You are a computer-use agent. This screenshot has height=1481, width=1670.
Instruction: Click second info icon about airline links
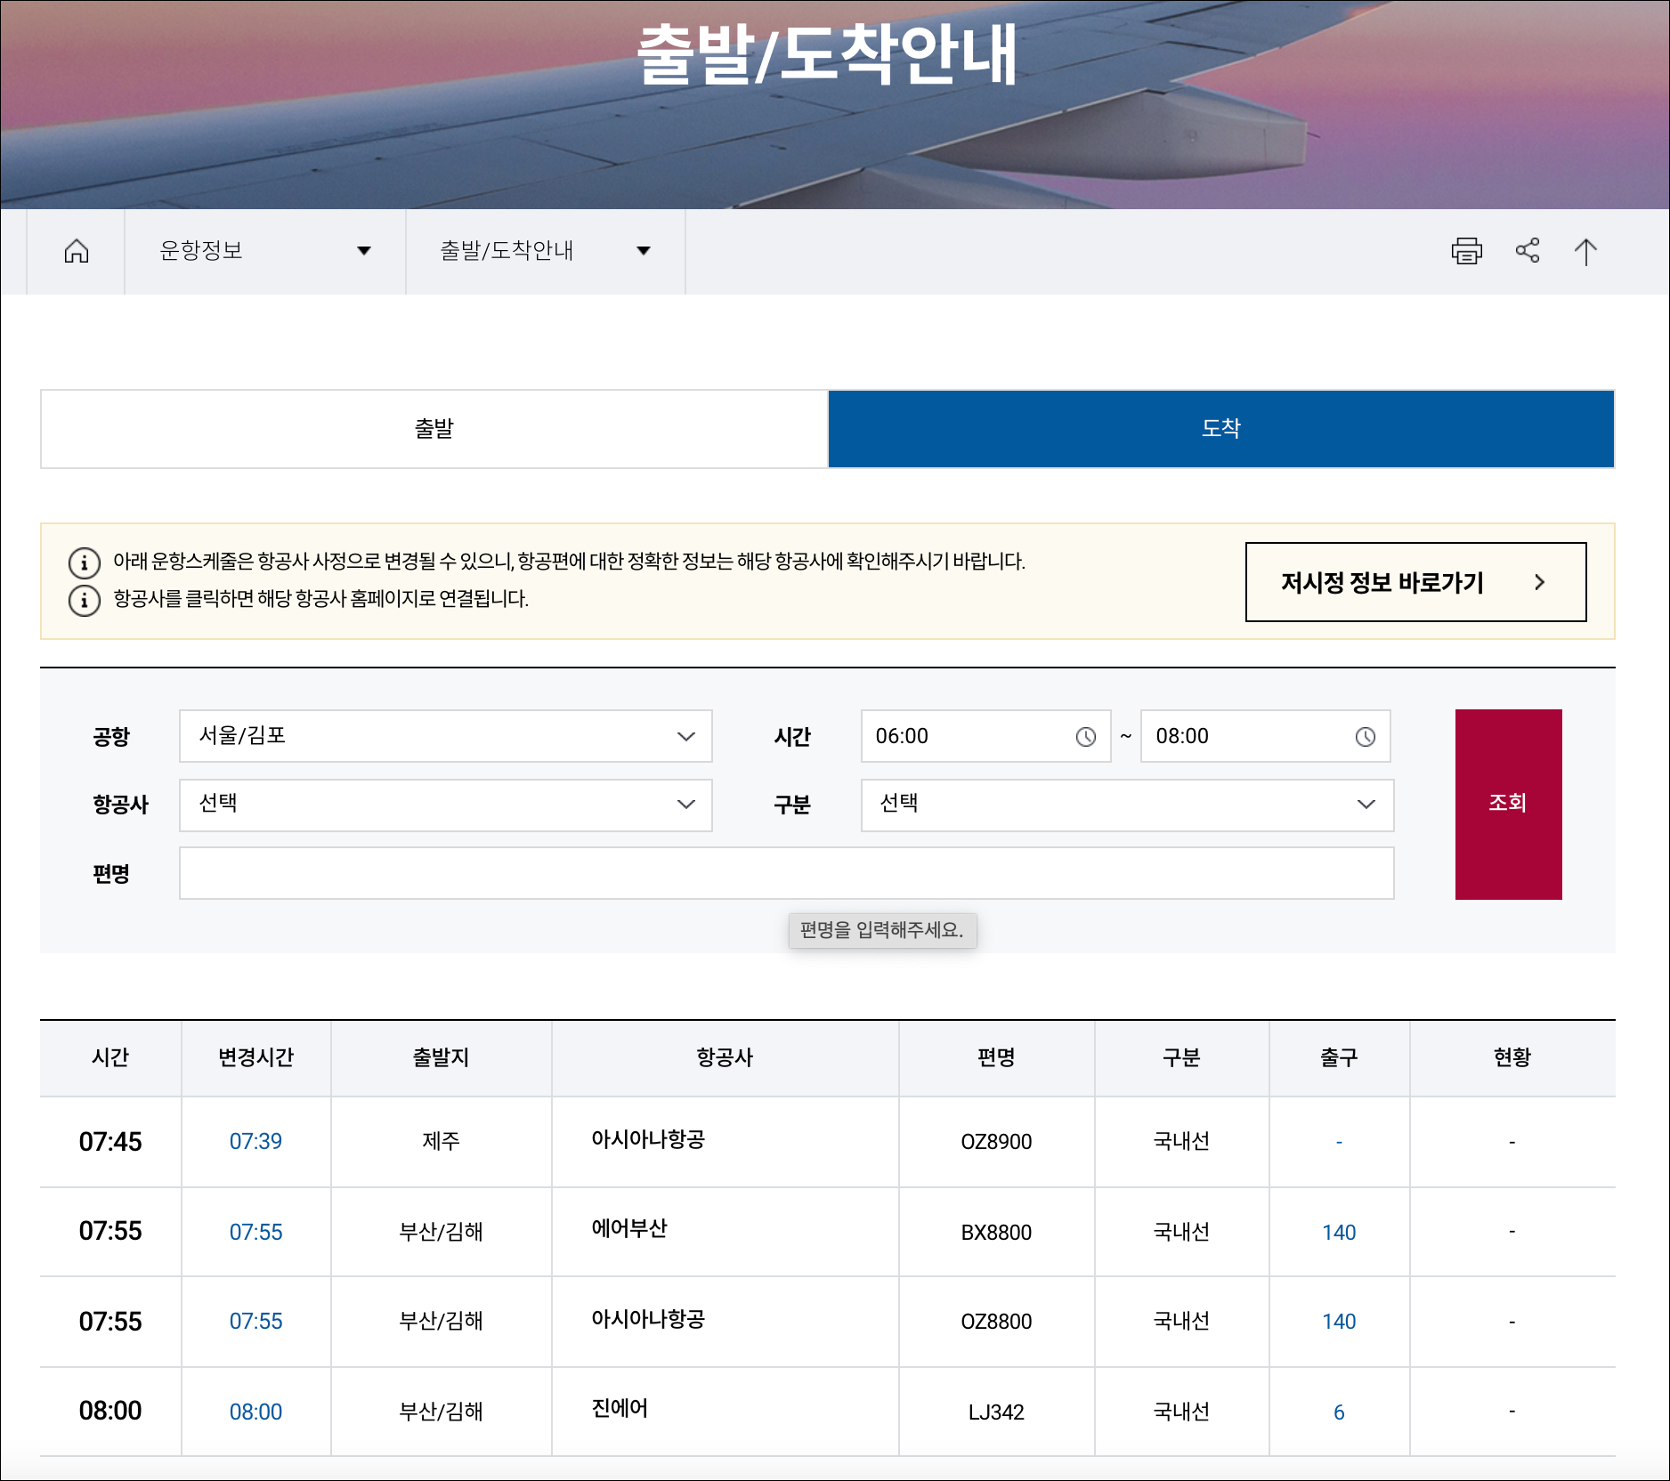pos(85,600)
